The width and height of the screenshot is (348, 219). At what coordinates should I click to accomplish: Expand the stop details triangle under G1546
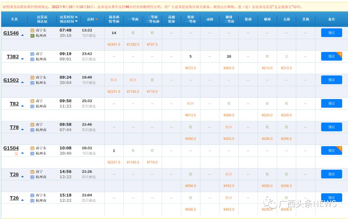[23, 35]
